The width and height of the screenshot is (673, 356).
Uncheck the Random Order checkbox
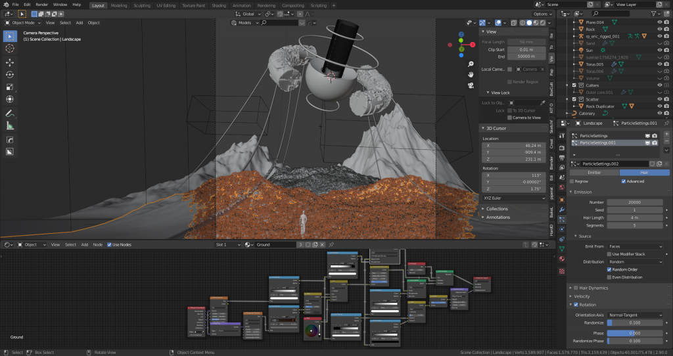click(609, 269)
